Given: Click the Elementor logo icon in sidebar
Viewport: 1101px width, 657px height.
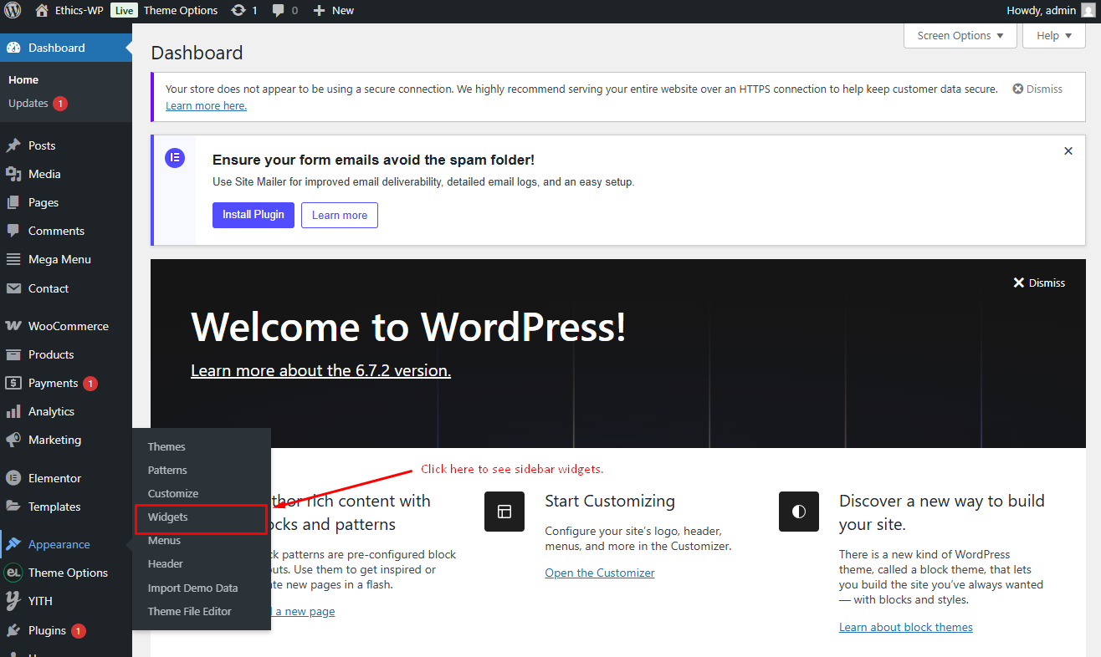Looking at the screenshot, I should 13,478.
